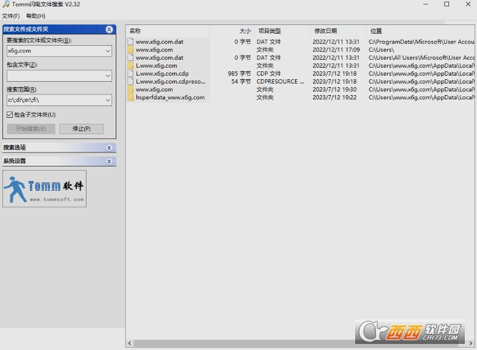The height and width of the screenshot is (350, 477).
Task: Maximize the Tomm闪电文件搜索 window
Action: coord(447,4)
